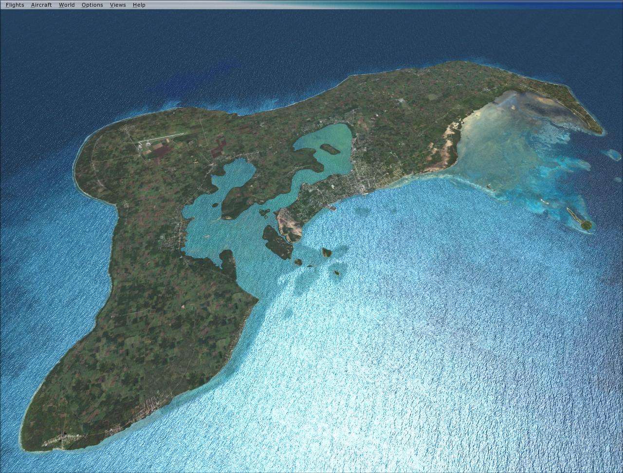Open the Help menu
Viewport: 623px width, 473px height.
[x=139, y=5]
